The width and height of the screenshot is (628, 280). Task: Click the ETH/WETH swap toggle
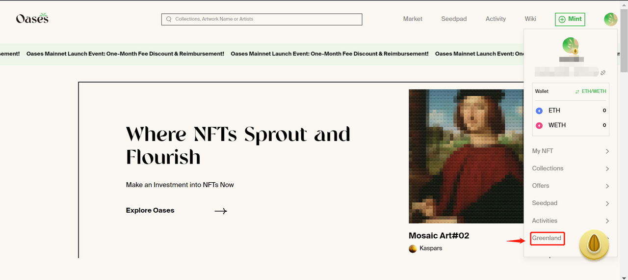[591, 91]
